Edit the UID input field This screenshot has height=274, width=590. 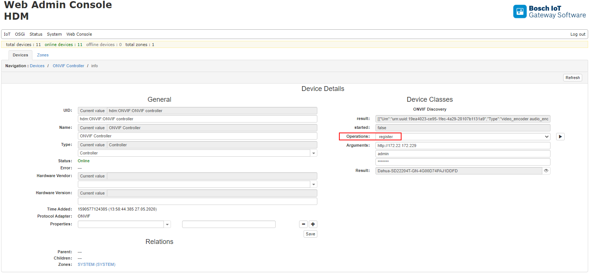[197, 119]
